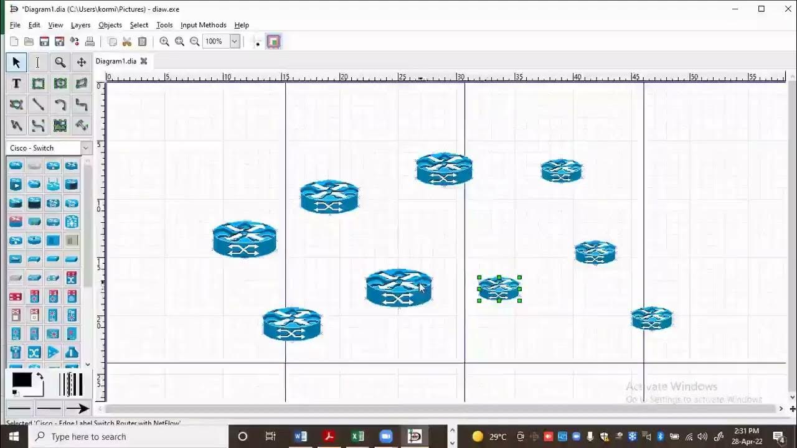Open the File menu

click(x=15, y=25)
